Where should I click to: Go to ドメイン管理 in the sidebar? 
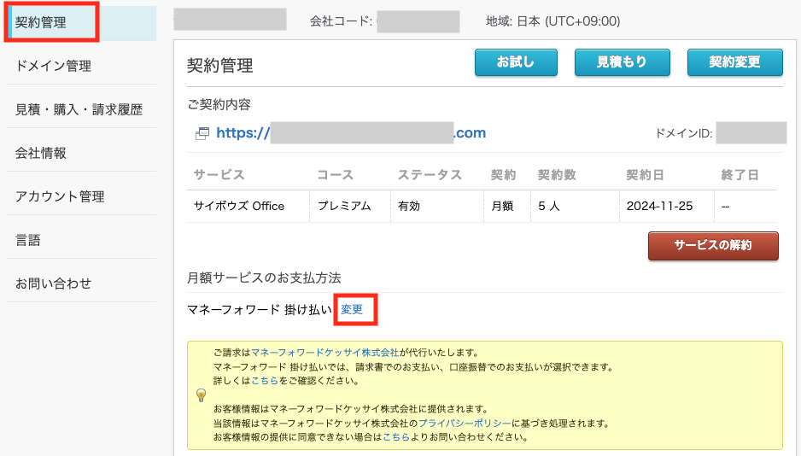coord(53,66)
